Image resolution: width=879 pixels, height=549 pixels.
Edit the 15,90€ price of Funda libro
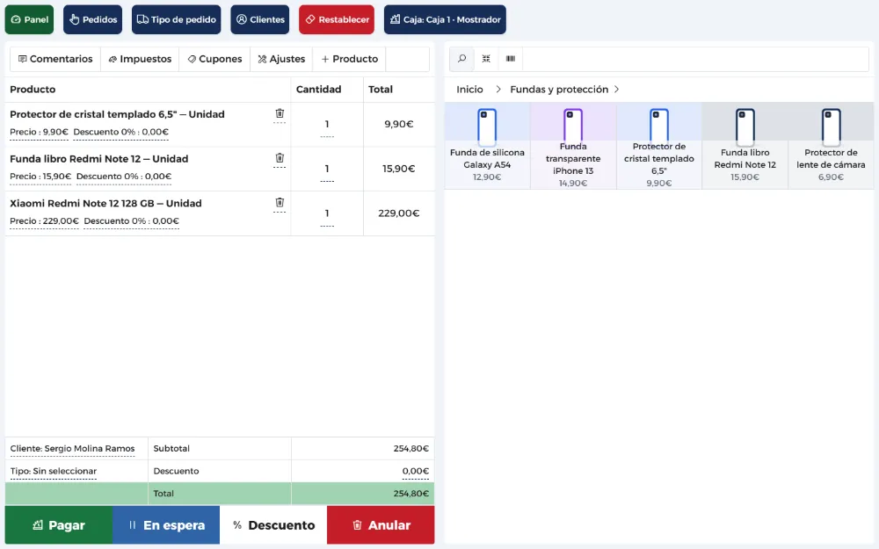40,177
